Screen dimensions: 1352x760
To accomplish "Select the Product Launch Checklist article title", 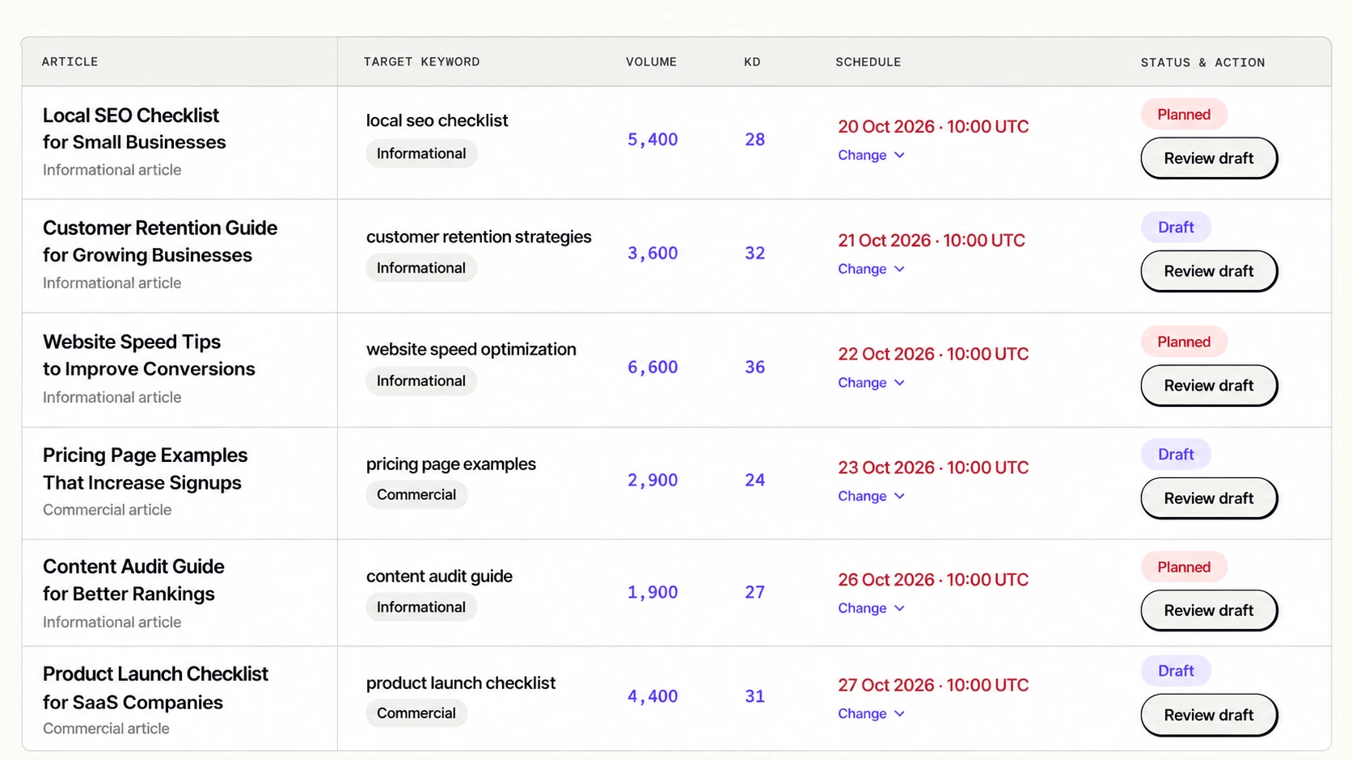I will pyautogui.click(x=155, y=688).
